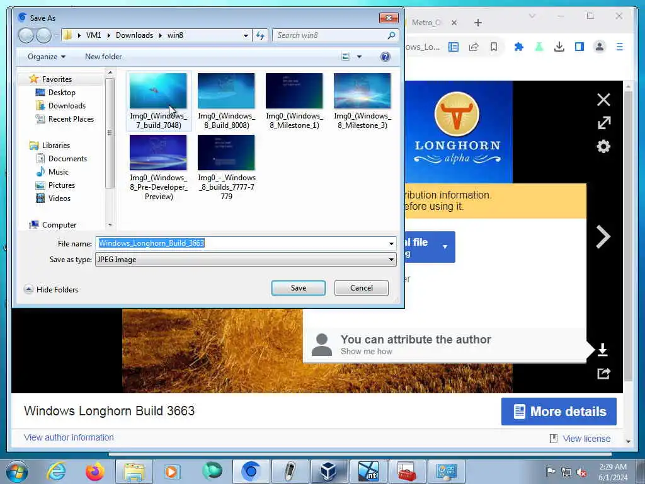
Task: Bookmark this page in browser
Action: 494,47
